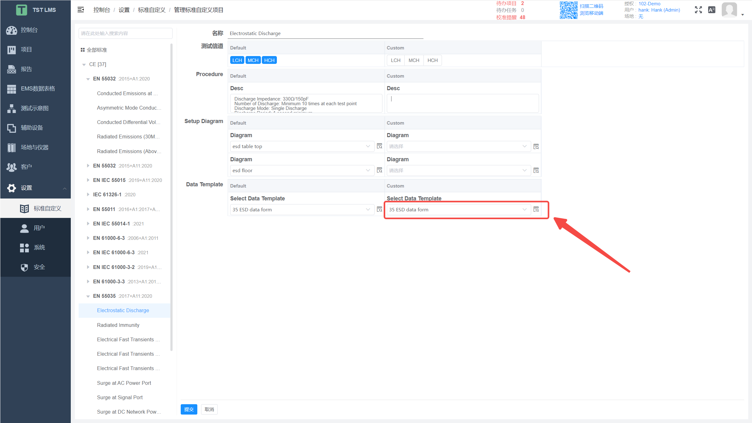Click 取消 cancel button

pyautogui.click(x=209, y=409)
